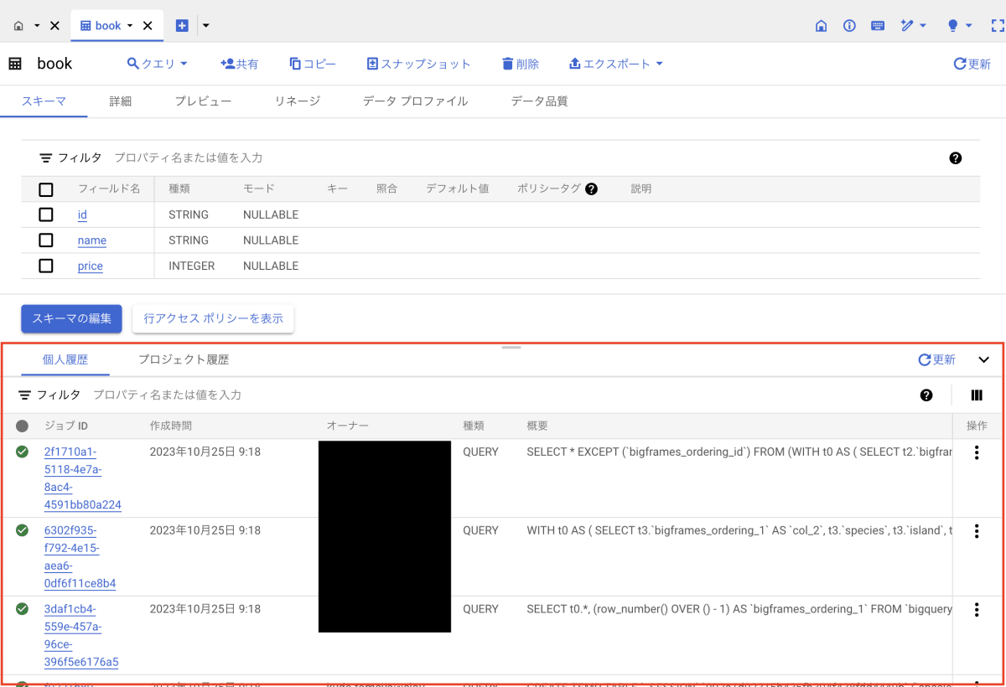
Task: Open ポリシータグ help icon
Action: point(592,189)
